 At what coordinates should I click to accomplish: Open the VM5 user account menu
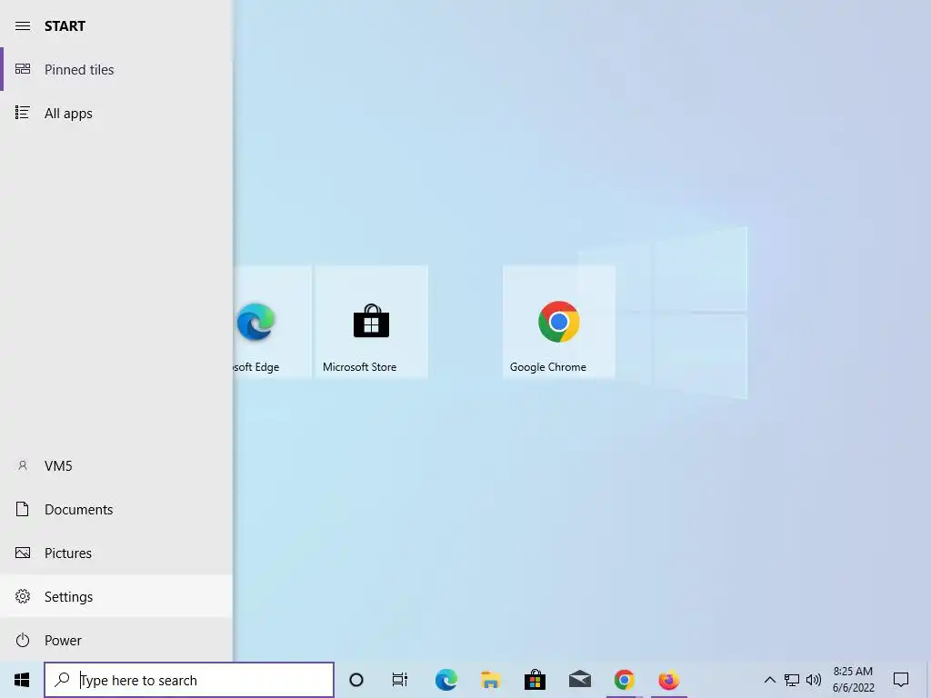[x=116, y=466]
